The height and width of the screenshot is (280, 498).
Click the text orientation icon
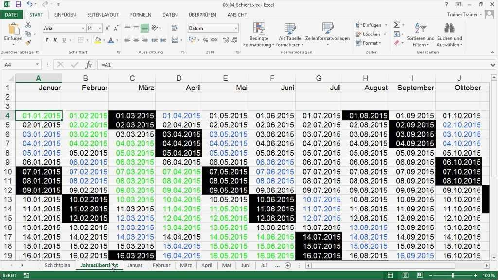click(x=155, y=28)
